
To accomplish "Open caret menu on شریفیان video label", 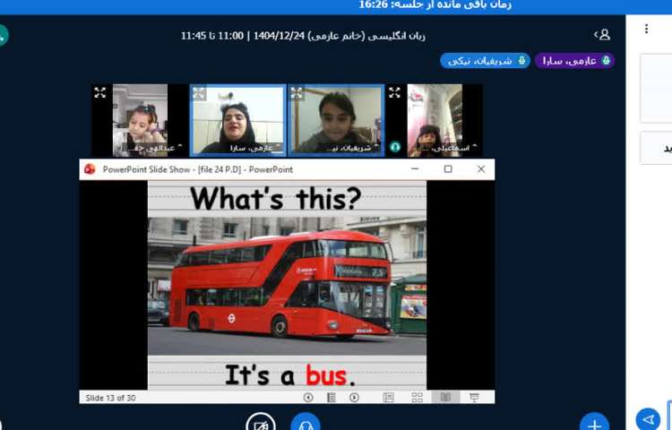I will [x=375, y=147].
